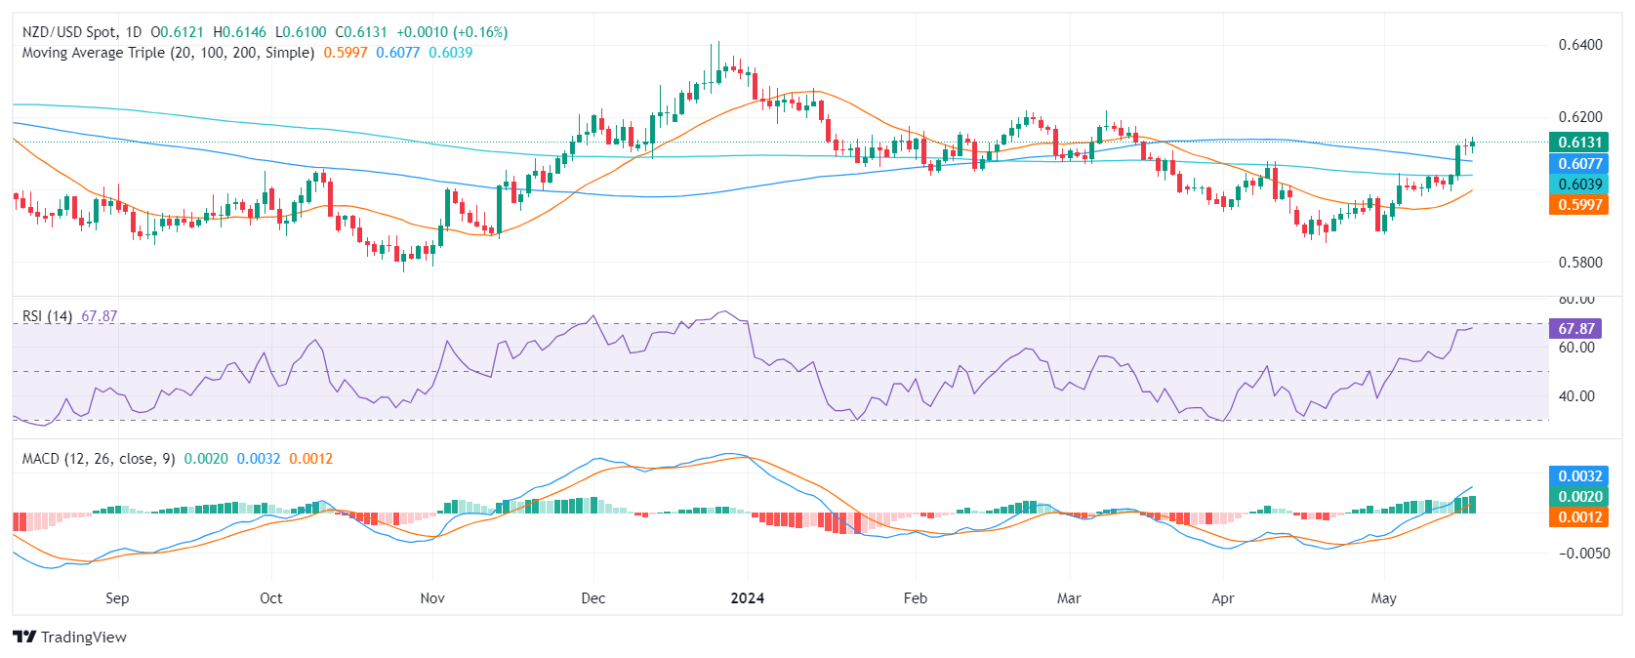
Task: Click the RSI (14) indicator label
Action: click(47, 316)
